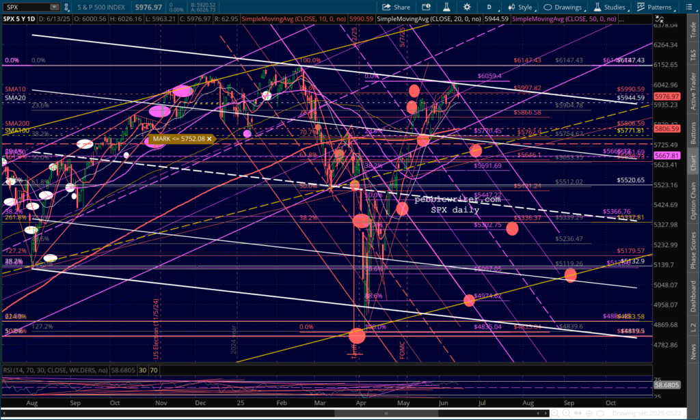Open the Patterns menu
700x420 pixels.
pyautogui.click(x=656, y=7)
